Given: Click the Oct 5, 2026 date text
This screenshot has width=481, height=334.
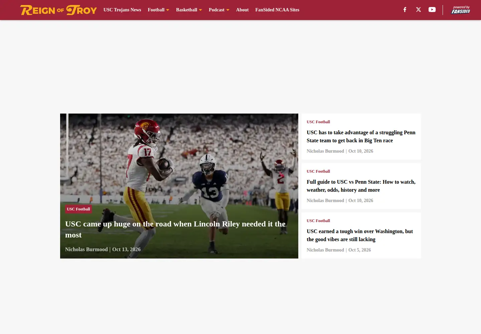Looking at the screenshot, I should click(360, 250).
